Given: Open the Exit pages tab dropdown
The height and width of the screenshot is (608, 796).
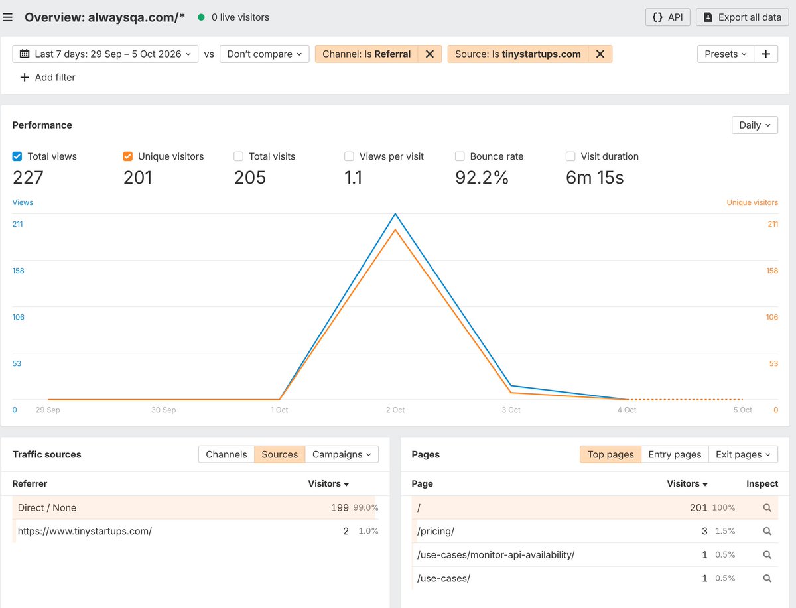Looking at the screenshot, I should (x=743, y=454).
